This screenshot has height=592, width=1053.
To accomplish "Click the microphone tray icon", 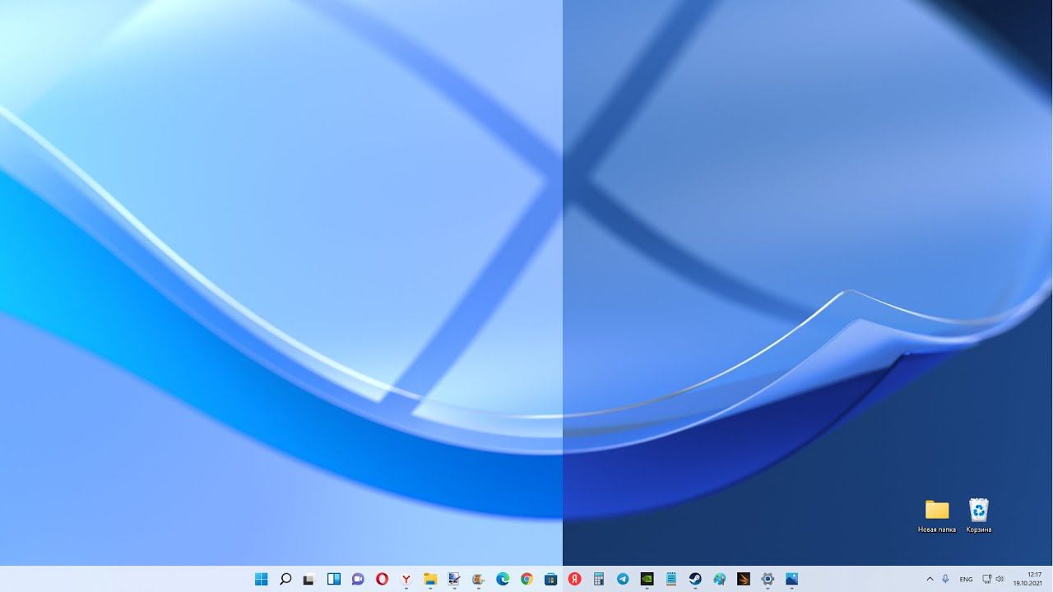I will [946, 579].
